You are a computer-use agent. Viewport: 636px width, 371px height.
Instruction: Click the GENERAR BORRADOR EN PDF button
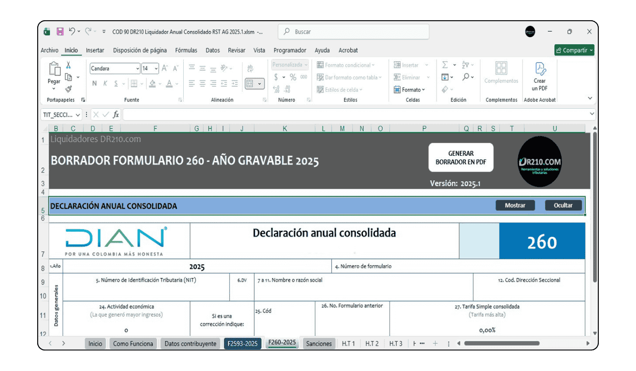pyautogui.click(x=460, y=157)
